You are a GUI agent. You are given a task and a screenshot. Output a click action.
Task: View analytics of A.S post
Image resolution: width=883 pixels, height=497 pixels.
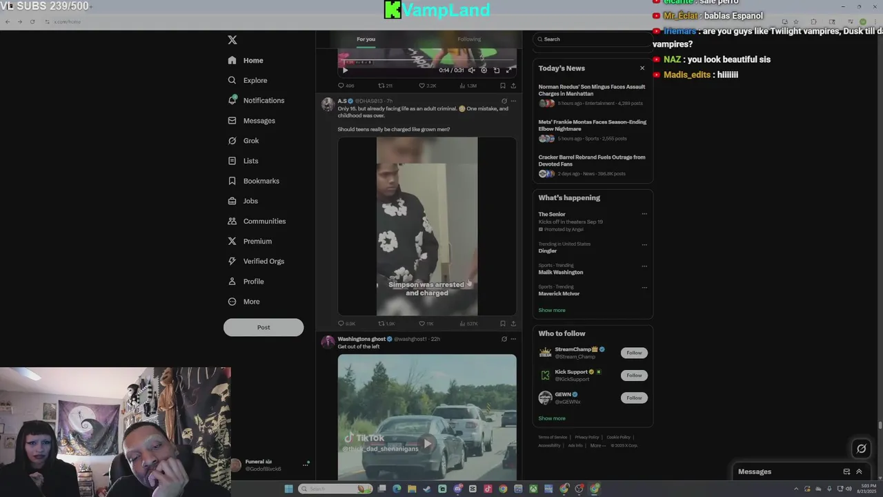point(468,323)
